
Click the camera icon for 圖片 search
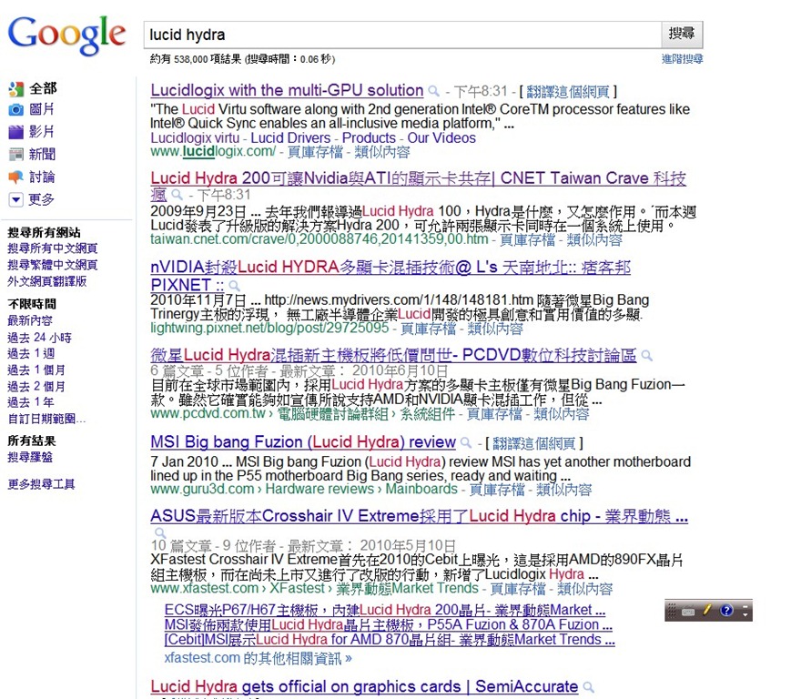(x=16, y=109)
